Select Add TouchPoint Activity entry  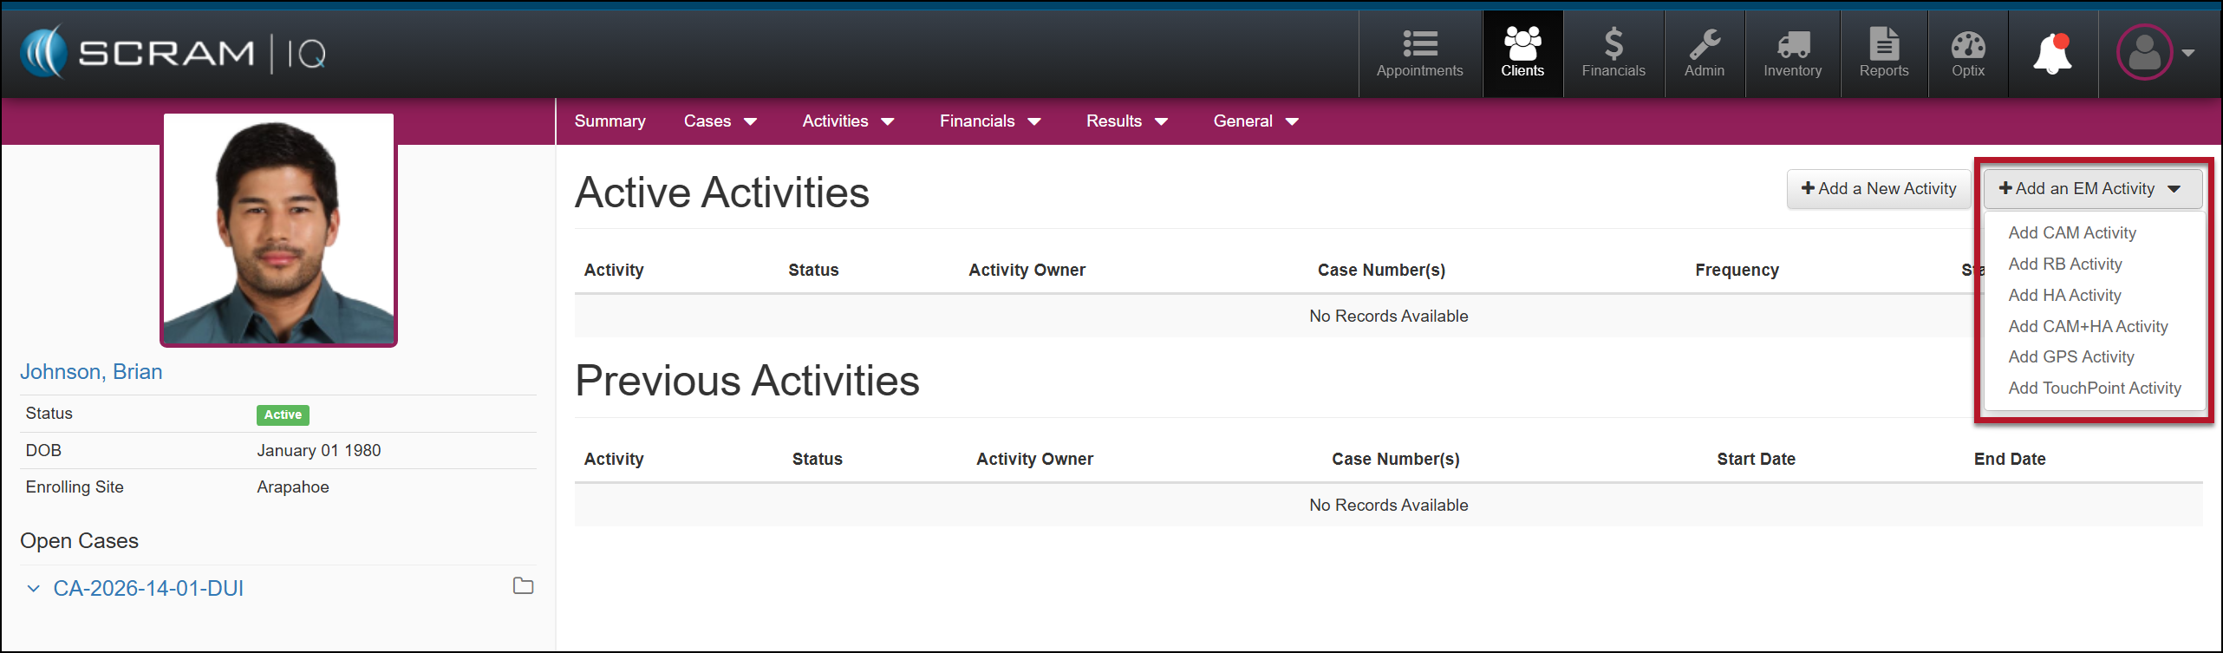coord(2094,389)
